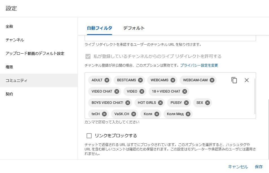
Task: Remove the ADULT blocked word chip
Action: [107, 80]
